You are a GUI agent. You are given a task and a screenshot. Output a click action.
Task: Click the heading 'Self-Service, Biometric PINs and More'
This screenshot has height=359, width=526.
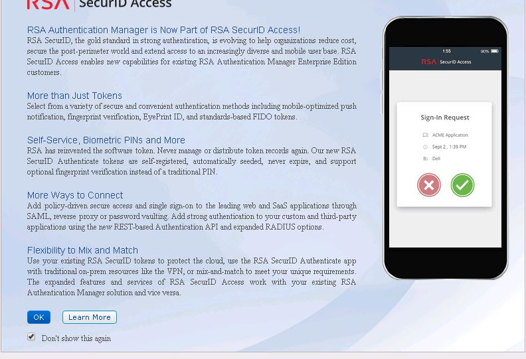pos(106,140)
